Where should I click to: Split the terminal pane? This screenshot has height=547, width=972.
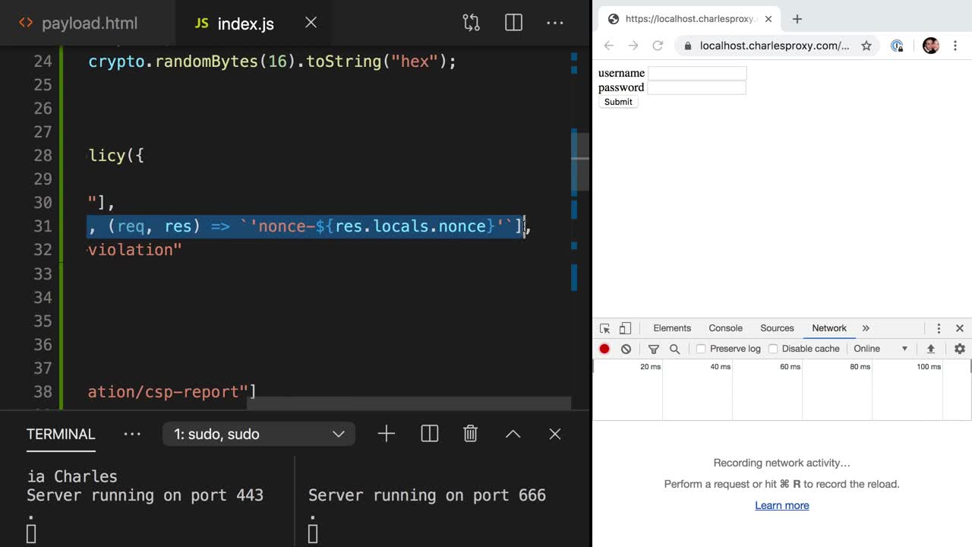429,434
